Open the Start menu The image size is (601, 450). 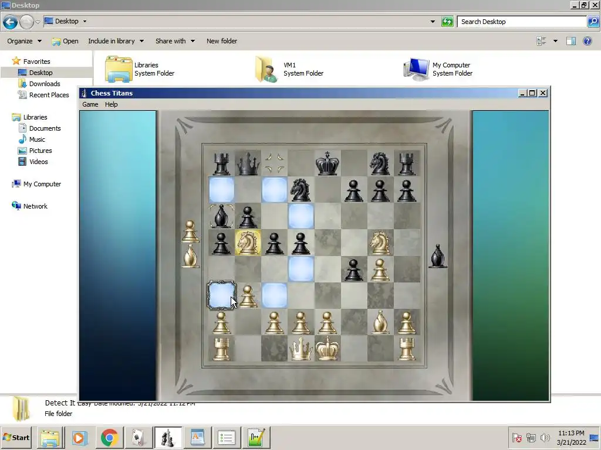pos(16,437)
